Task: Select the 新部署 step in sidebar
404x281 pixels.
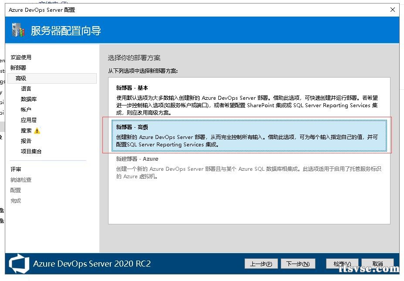Action: (x=18, y=68)
